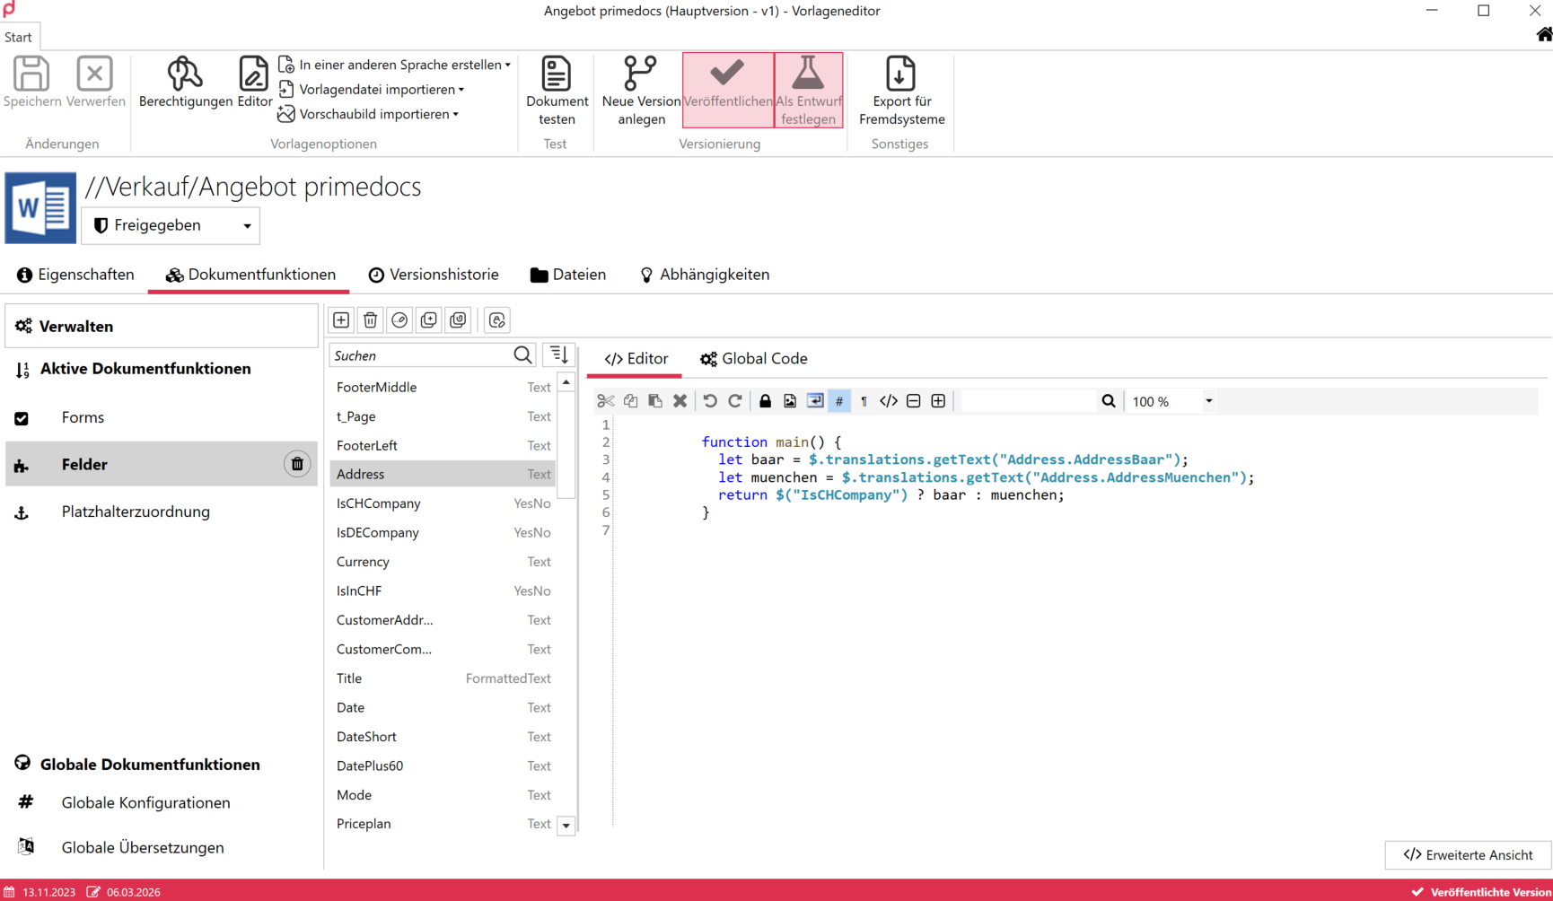Switch to Eigenschaften tab
The height and width of the screenshot is (901, 1553).
(75, 275)
